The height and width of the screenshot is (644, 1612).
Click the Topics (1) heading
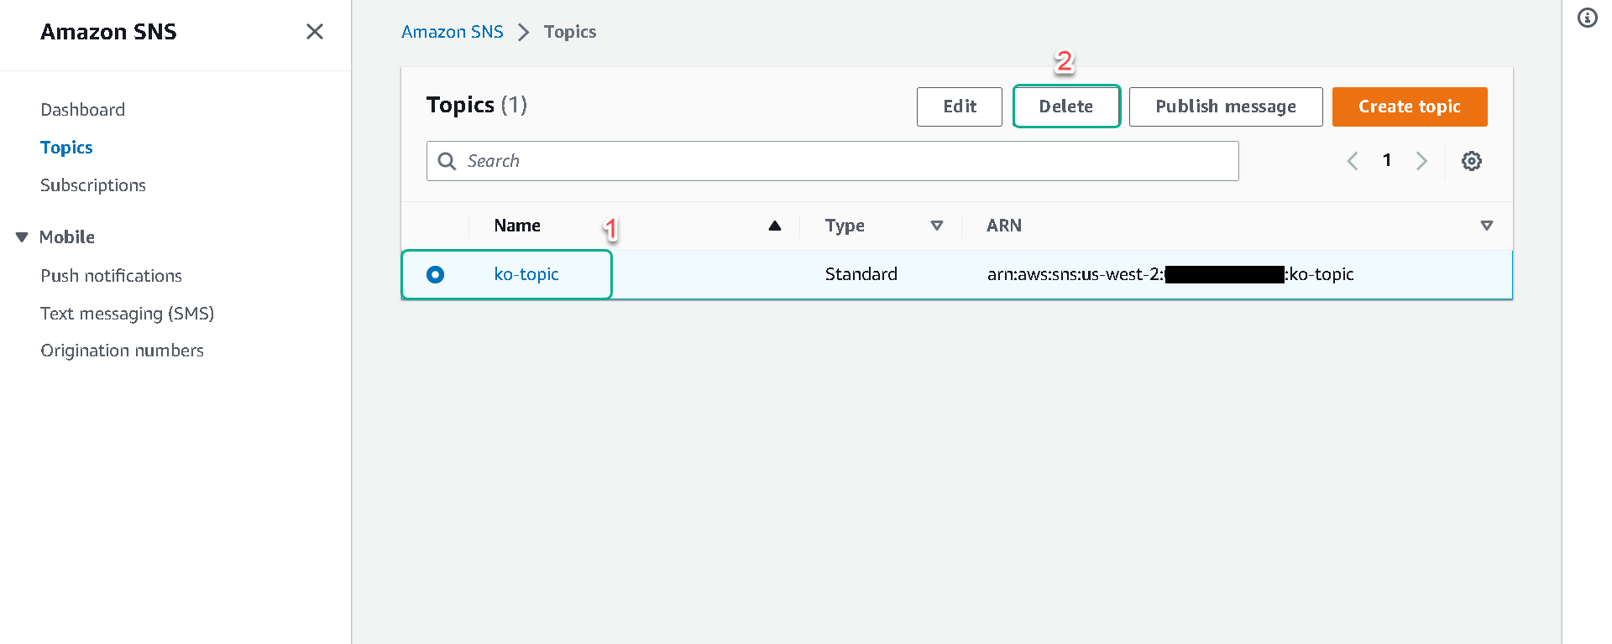(477, 105)
